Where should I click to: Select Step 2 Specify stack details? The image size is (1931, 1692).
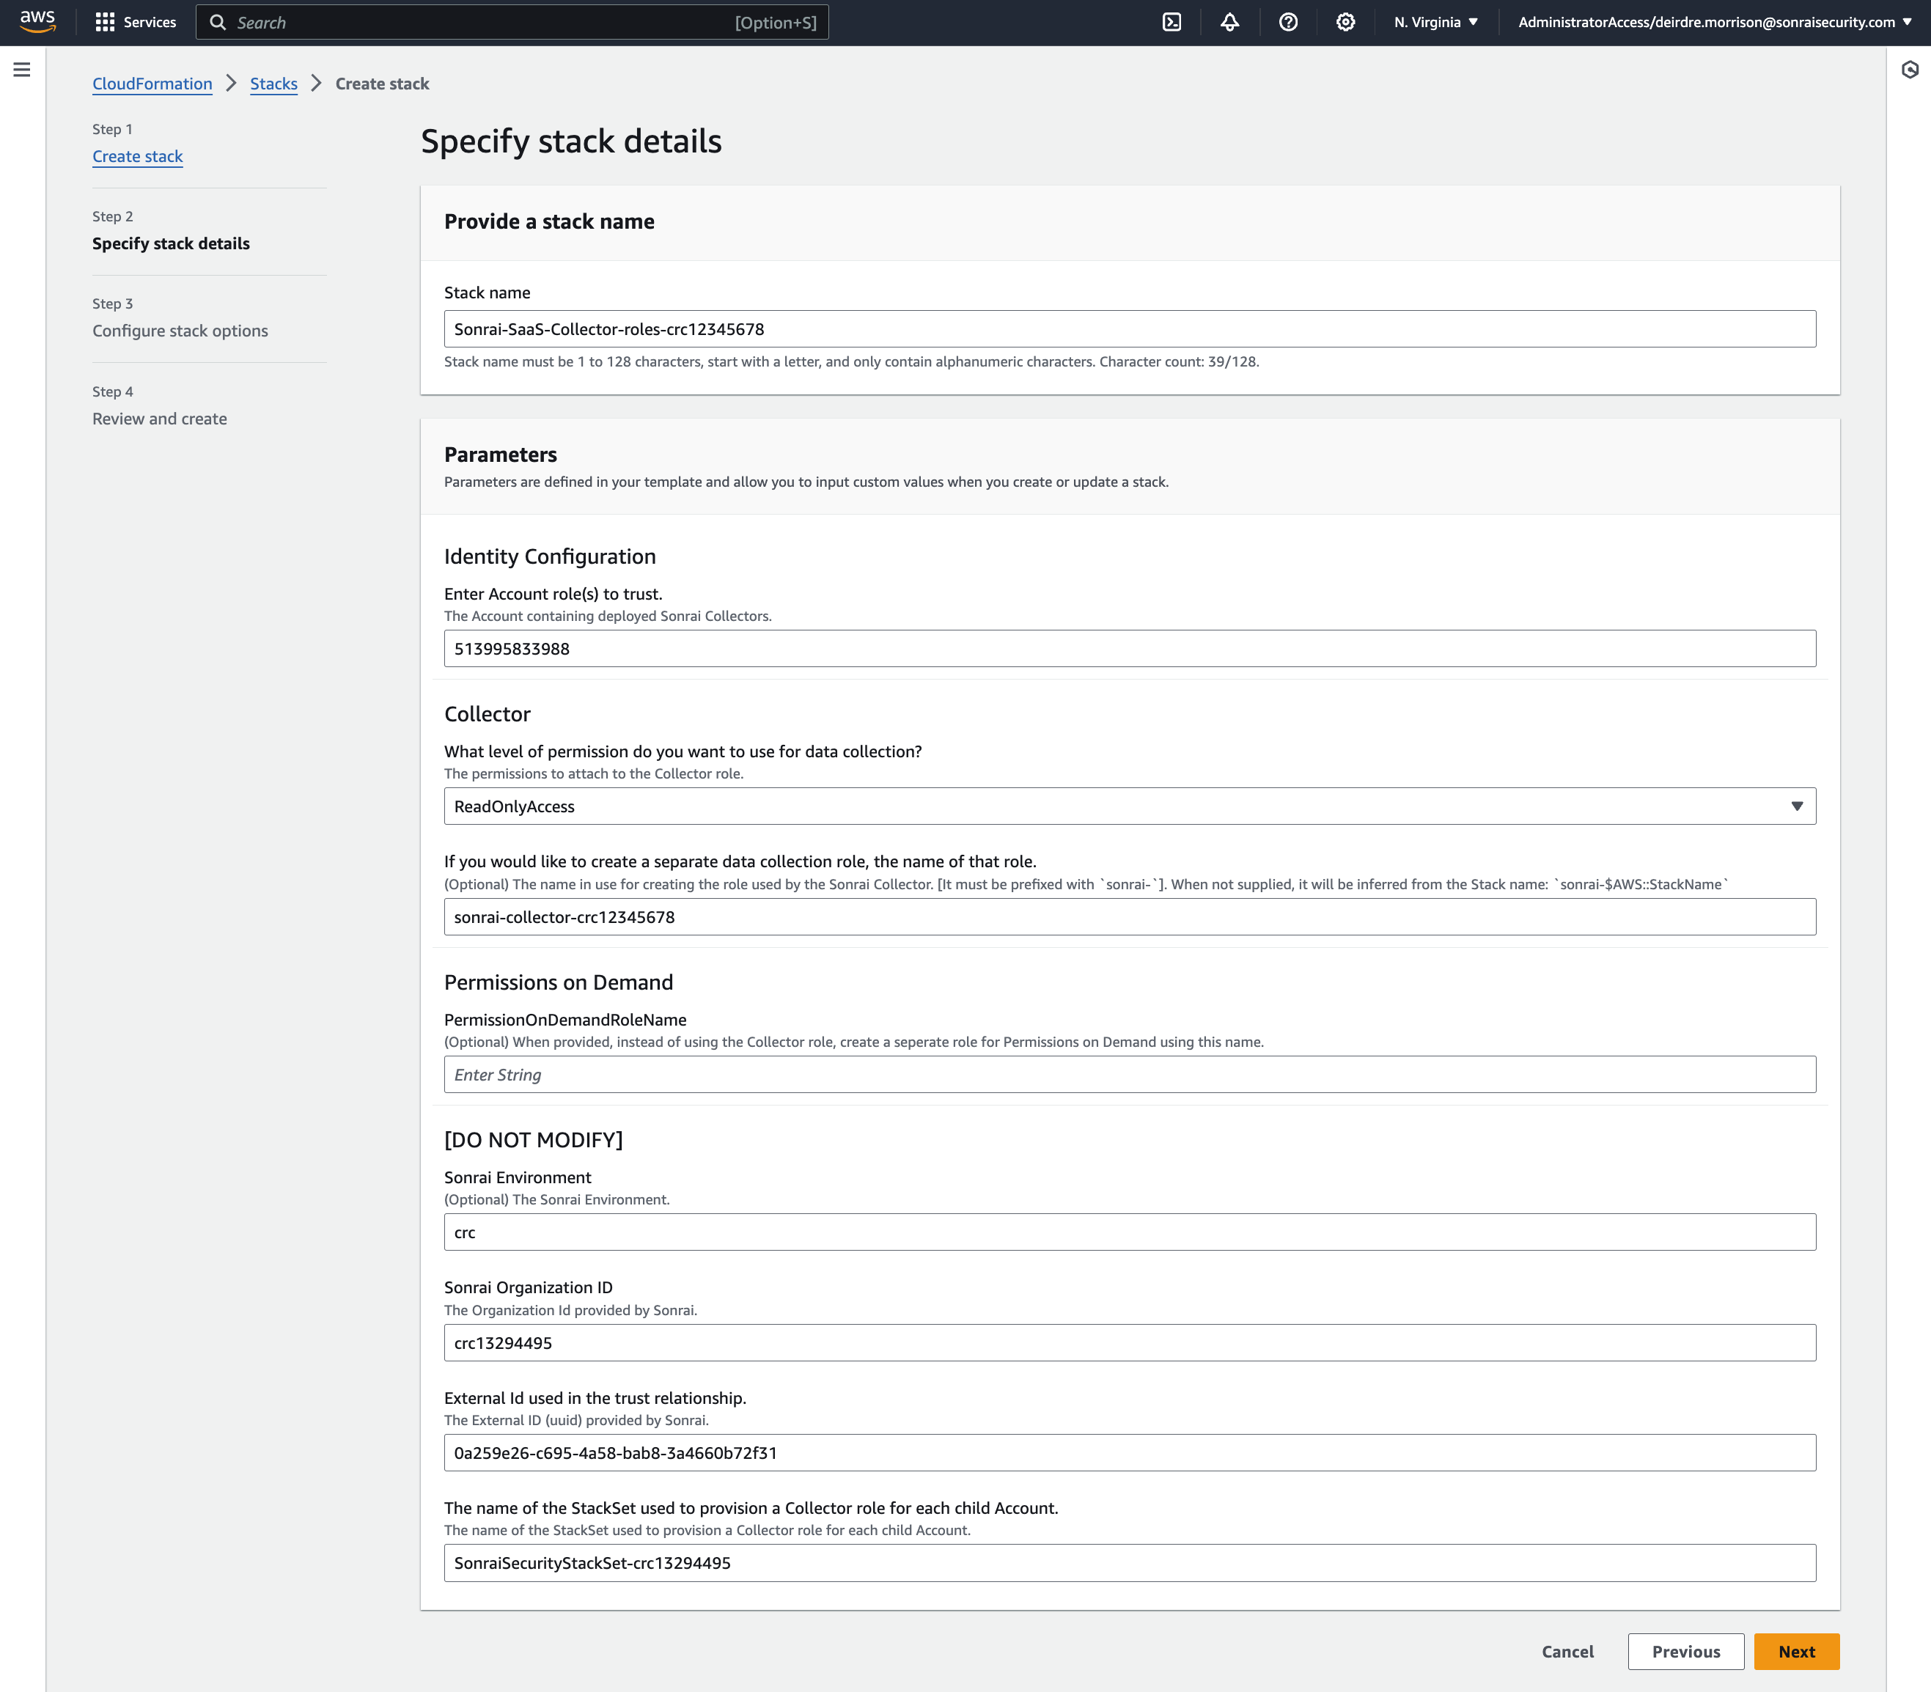click(x=171, y=243)
